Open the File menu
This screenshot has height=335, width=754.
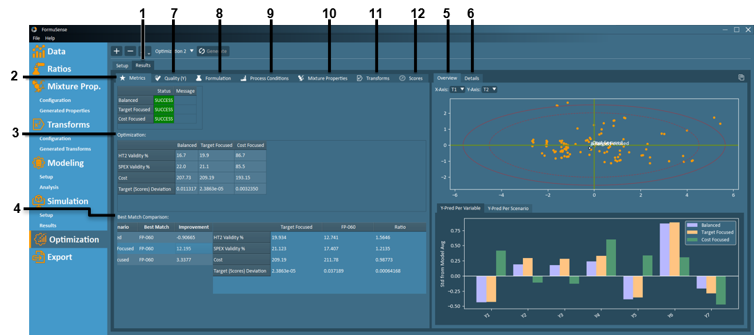36,38
